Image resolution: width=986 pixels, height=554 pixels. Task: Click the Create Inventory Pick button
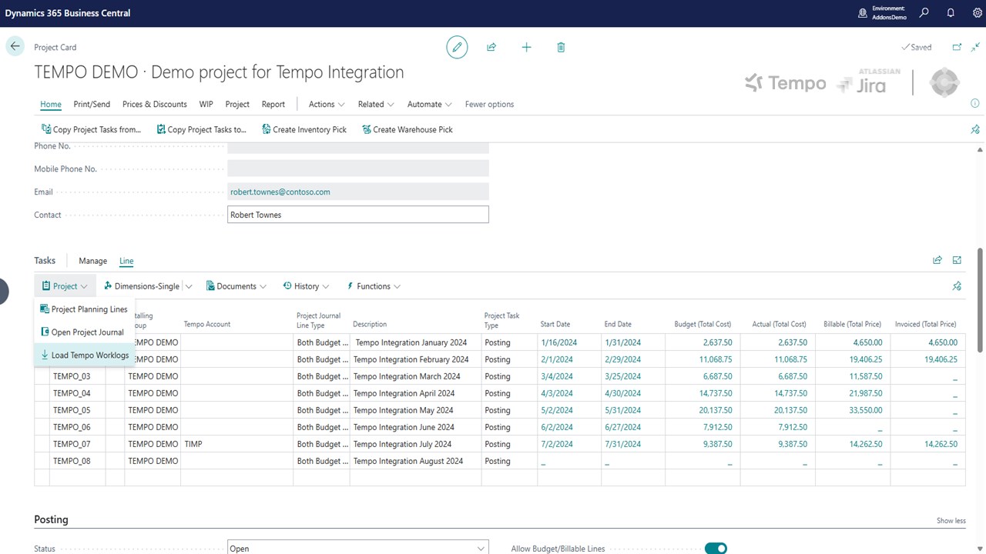[x=304, y=130]
